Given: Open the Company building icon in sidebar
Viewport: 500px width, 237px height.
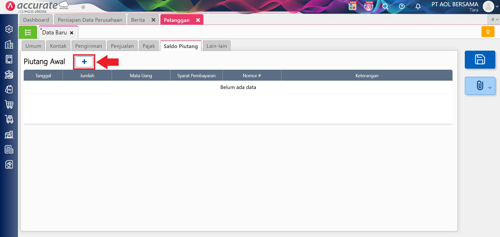Looking at the screenshot, I should tap(9, 44).
